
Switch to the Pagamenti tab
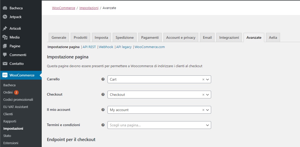pos(150,37)
